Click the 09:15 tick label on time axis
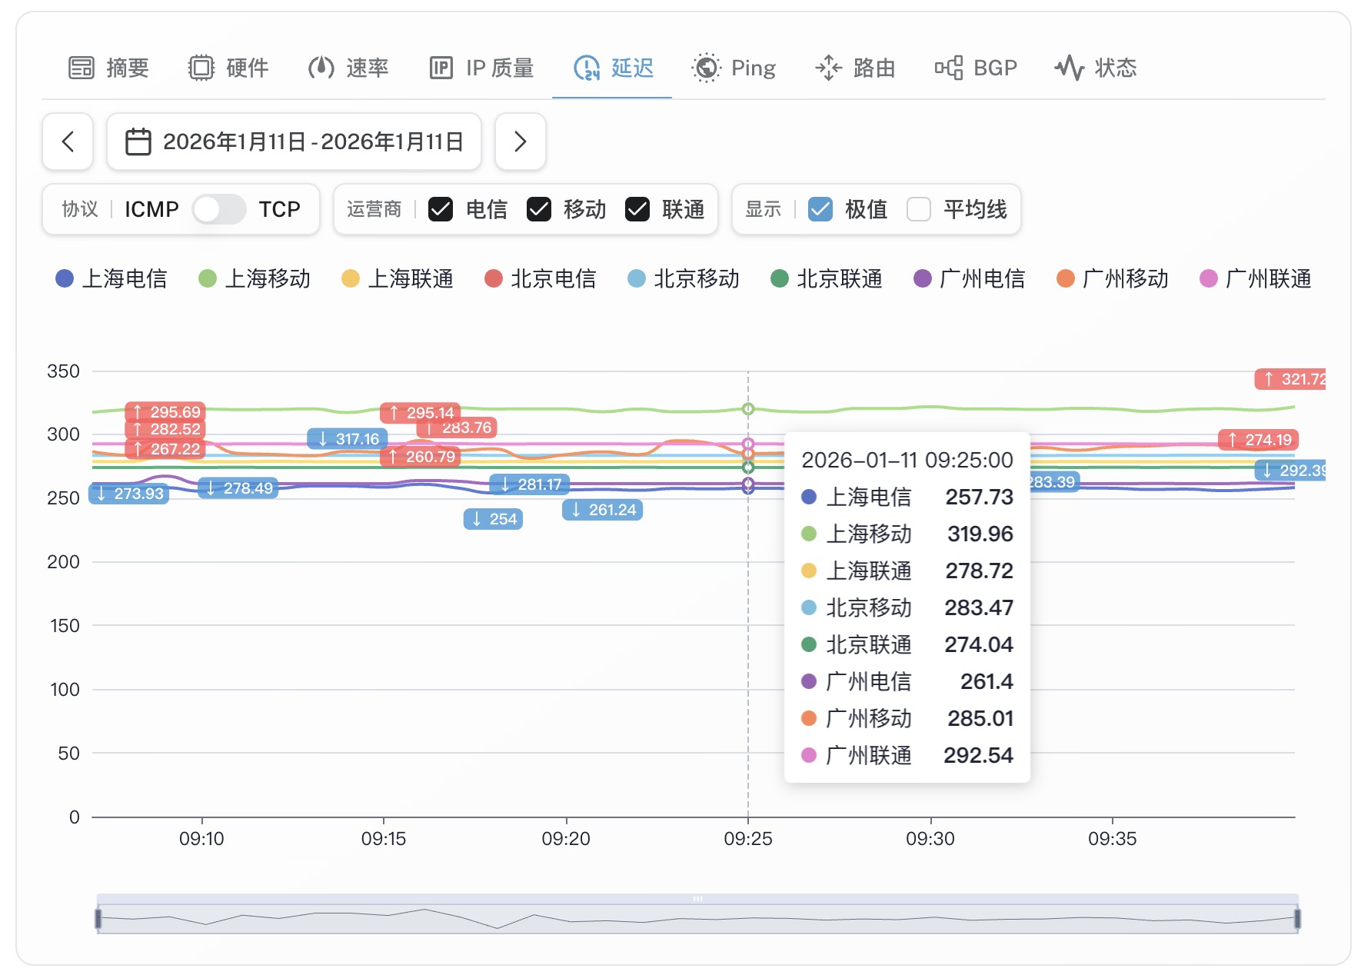 [x=384, y=839]
